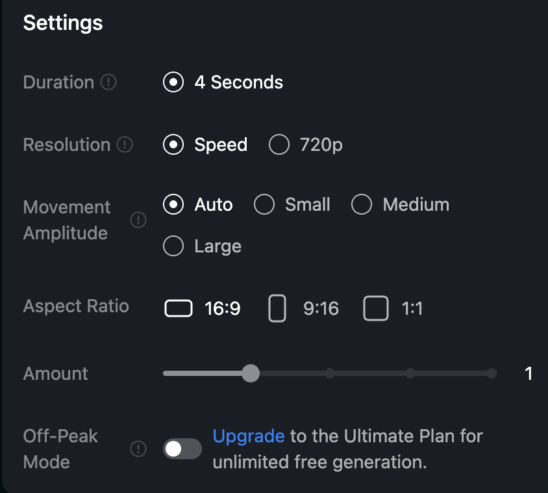Image resolution: width=548 pixels, height=493 pixels.
Task: Click the third stop on the Amount slider
Action: [410, 373]
